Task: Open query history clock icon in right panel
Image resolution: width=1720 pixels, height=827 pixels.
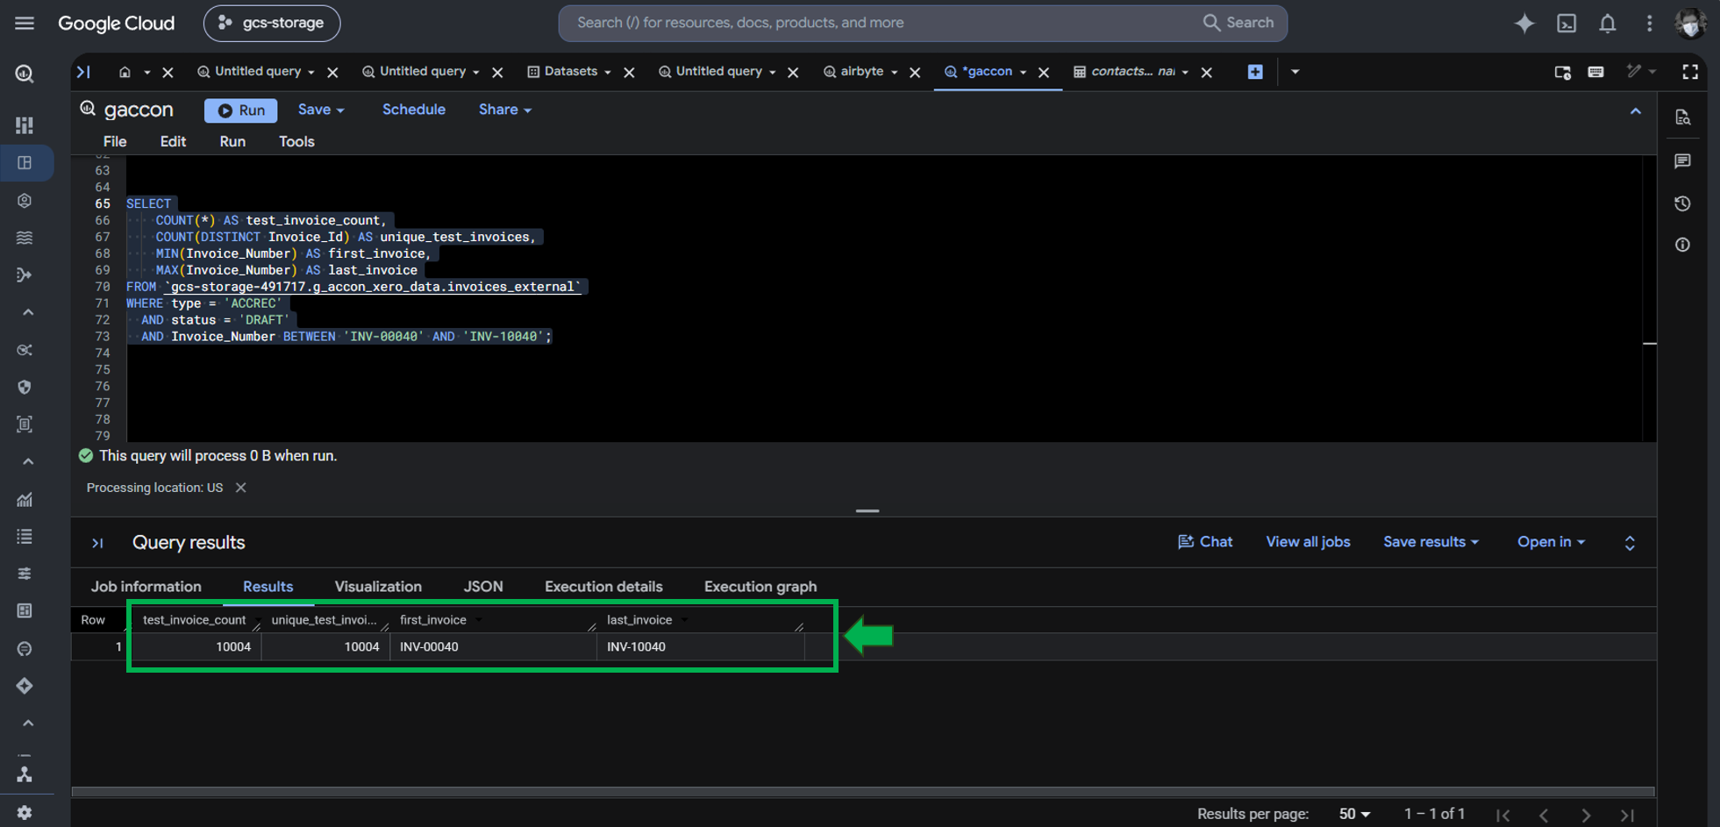Action: 1682,203
